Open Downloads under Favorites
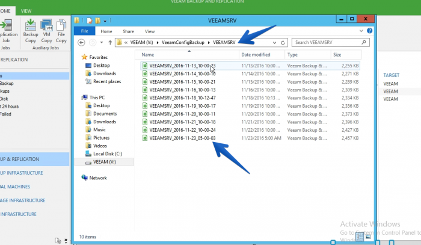Viewport: 421px width, 245px height. (105, 73)
